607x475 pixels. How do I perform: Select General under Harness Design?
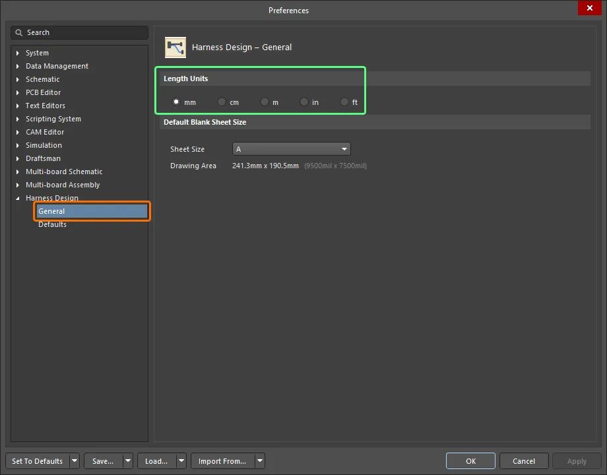pyautogui.click(x=51, y=211)
